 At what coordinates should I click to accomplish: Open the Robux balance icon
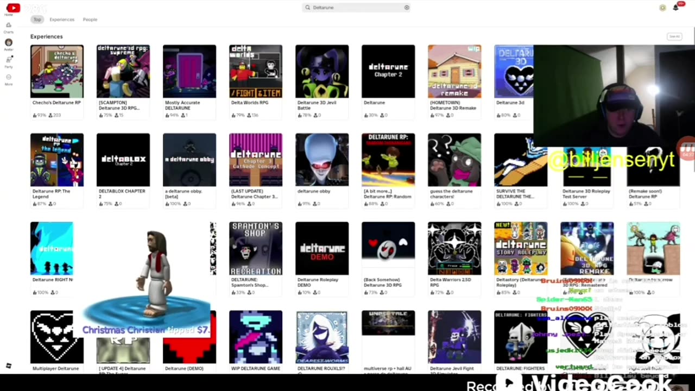coord(662,8)
